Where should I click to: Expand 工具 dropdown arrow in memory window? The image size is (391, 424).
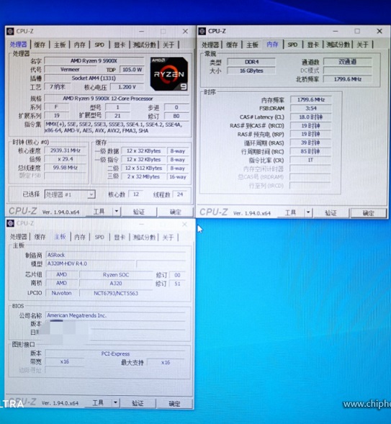point(308,212)
